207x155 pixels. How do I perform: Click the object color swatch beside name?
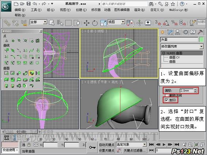[x=201, y=40]
